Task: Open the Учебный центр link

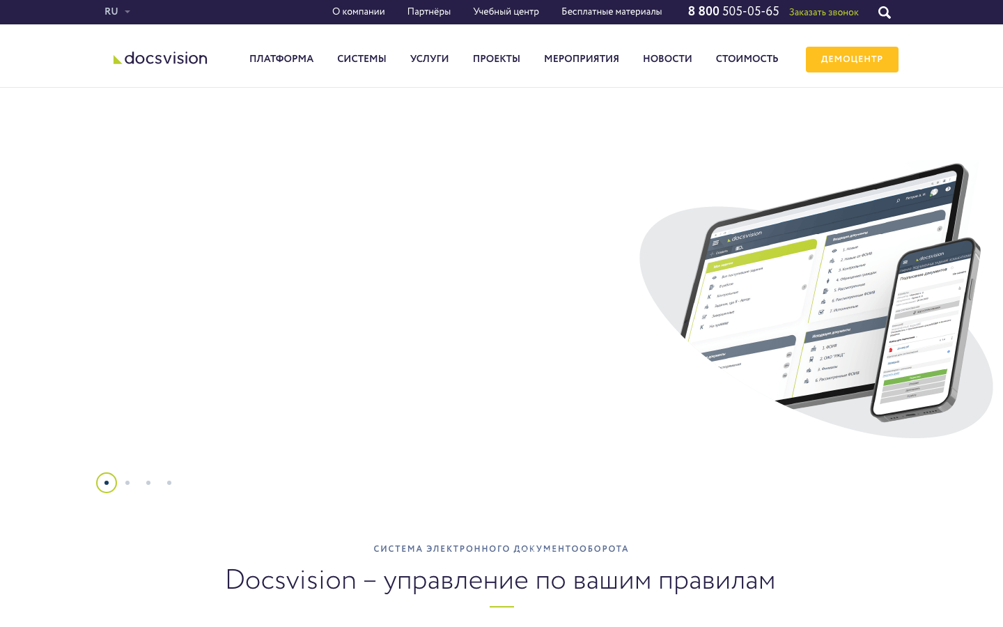Action: click(x=506, y=12)
